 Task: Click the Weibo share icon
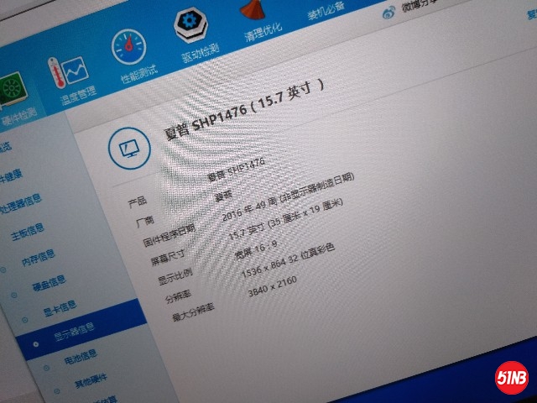(388, 13)
